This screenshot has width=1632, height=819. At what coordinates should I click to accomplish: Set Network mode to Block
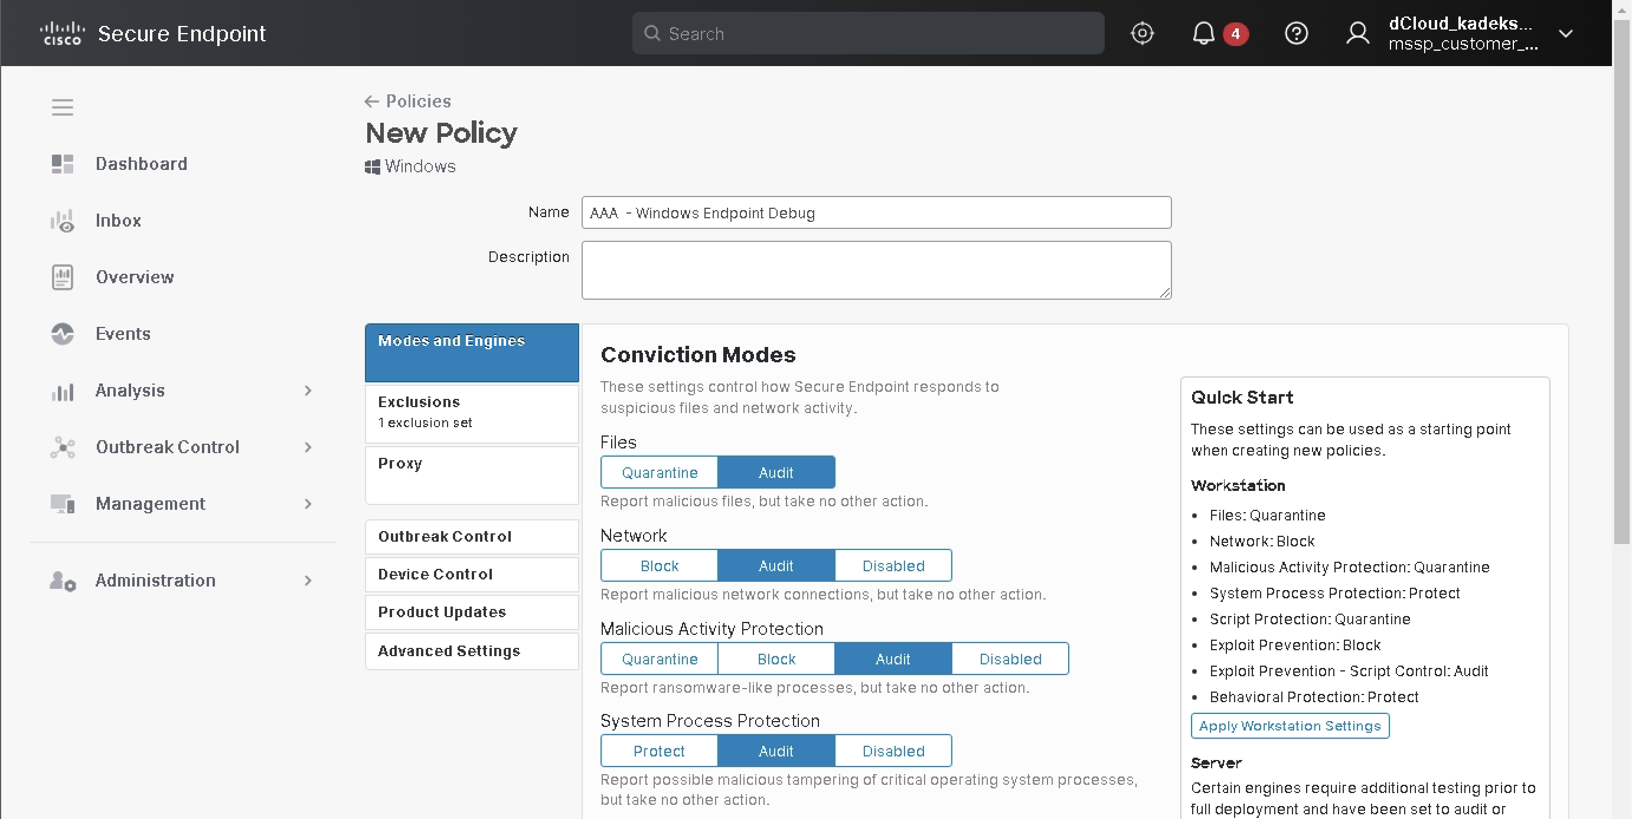point(659,565)
